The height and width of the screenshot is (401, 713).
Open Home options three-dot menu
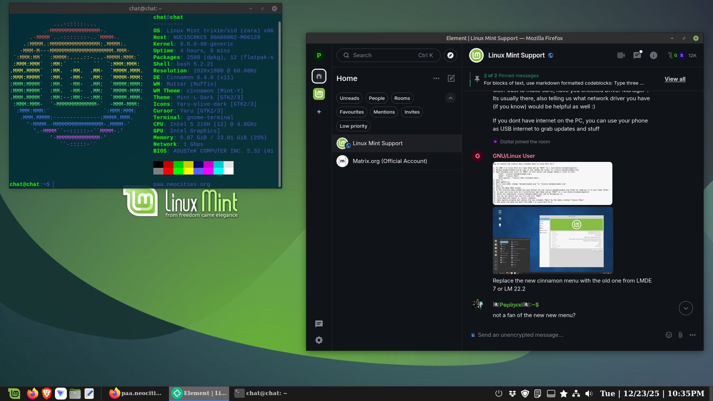pos(436,78)
